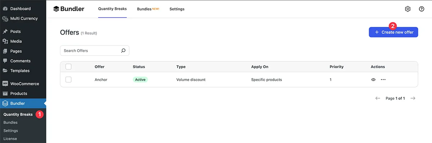
Task: Go to next page arrow
Action: (413, 98)
